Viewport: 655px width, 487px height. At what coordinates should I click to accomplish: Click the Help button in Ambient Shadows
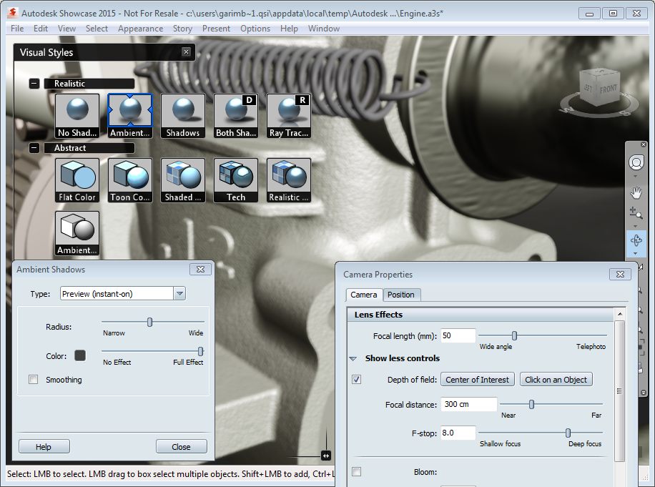click(44, 446)
